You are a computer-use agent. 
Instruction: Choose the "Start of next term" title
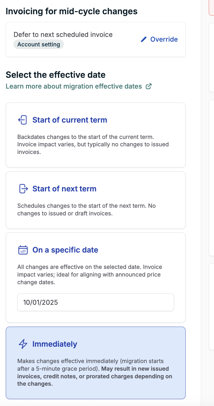pos(64,189)
